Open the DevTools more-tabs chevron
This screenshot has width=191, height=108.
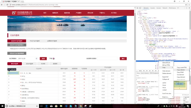coord(178,8)
